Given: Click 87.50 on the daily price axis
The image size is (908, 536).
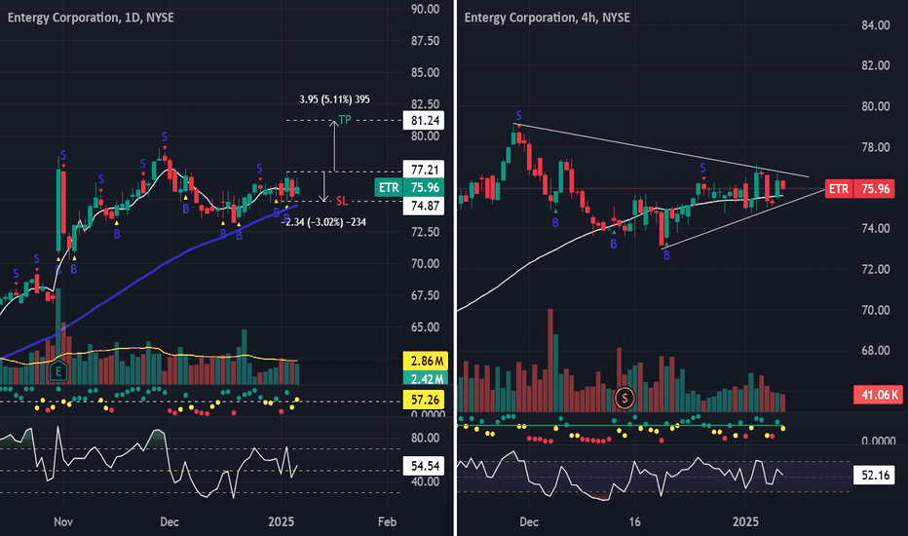Looking at the screenshot, I should coord(425,41).
